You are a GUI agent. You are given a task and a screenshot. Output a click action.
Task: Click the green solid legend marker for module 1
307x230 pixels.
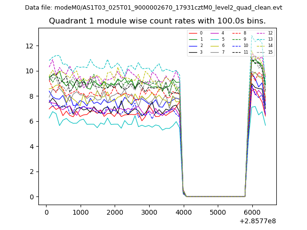click(193, 39)
